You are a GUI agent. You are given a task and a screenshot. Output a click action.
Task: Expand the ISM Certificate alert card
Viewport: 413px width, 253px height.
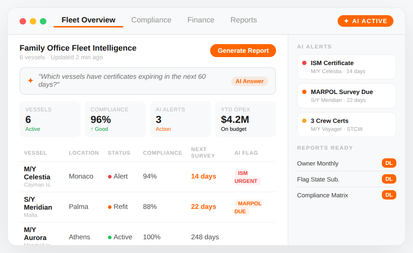(346, 67)
